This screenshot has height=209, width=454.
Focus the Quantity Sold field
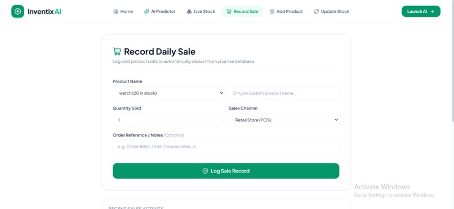coord(168,120)
